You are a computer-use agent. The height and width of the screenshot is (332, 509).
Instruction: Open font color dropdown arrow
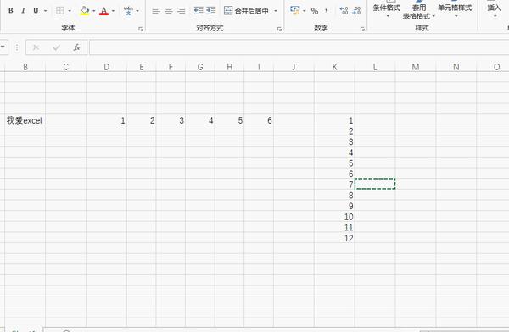[113, 11]
